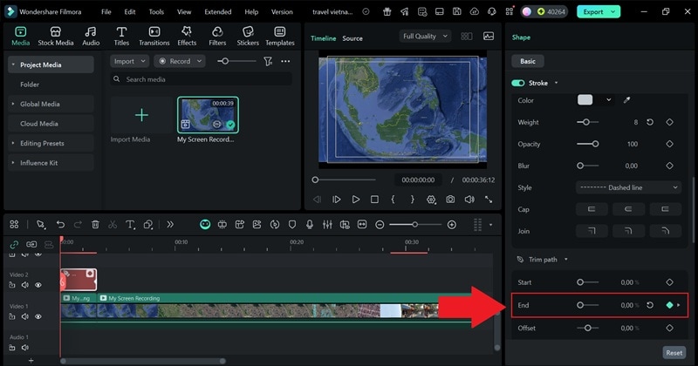
Task: Open the filter icon in media panel
Action: (268, 61)
